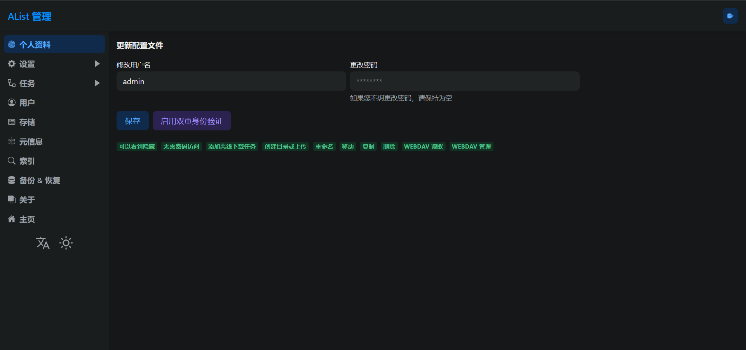The width and height of the screenshot is (746, 350).
Task: Expand the 任务 submenu arrow
Action: [x=97, y=83]
